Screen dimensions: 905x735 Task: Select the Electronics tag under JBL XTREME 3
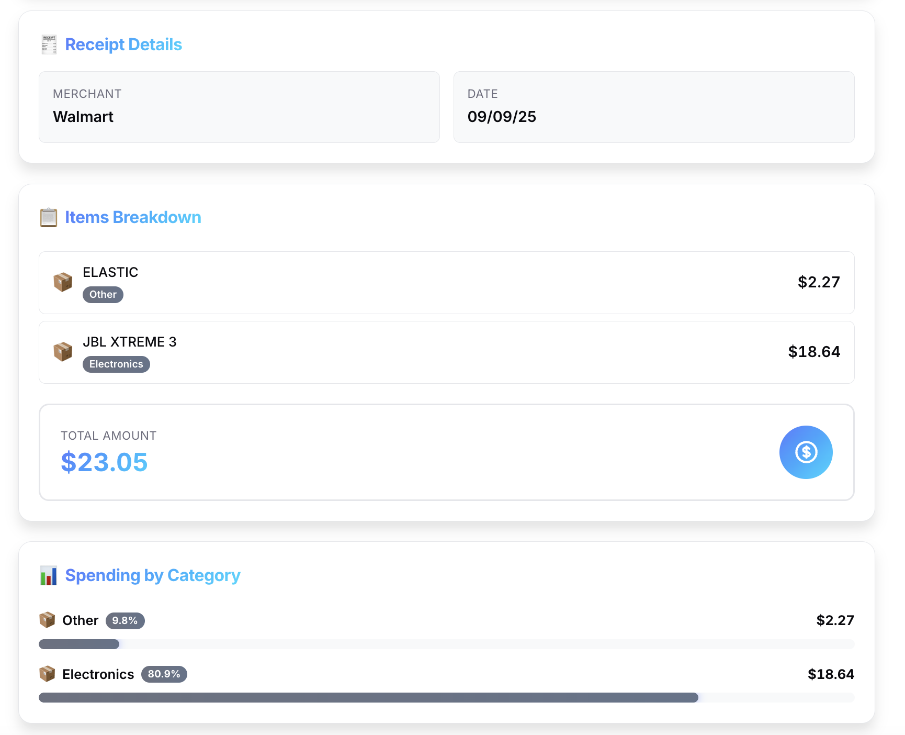(116, 364)
